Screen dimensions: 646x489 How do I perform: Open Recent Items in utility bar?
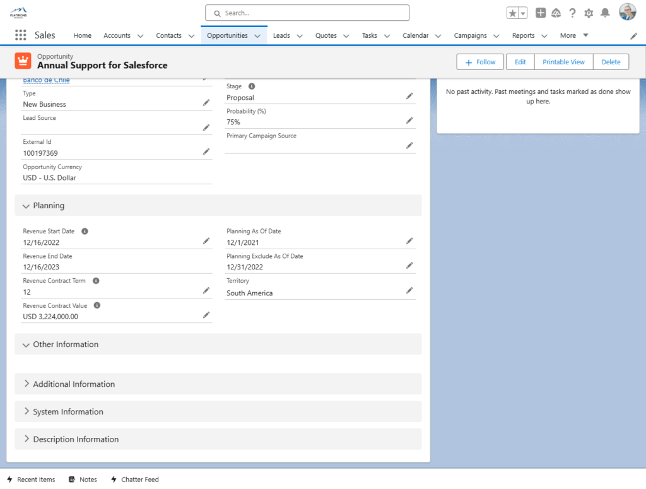31,479
